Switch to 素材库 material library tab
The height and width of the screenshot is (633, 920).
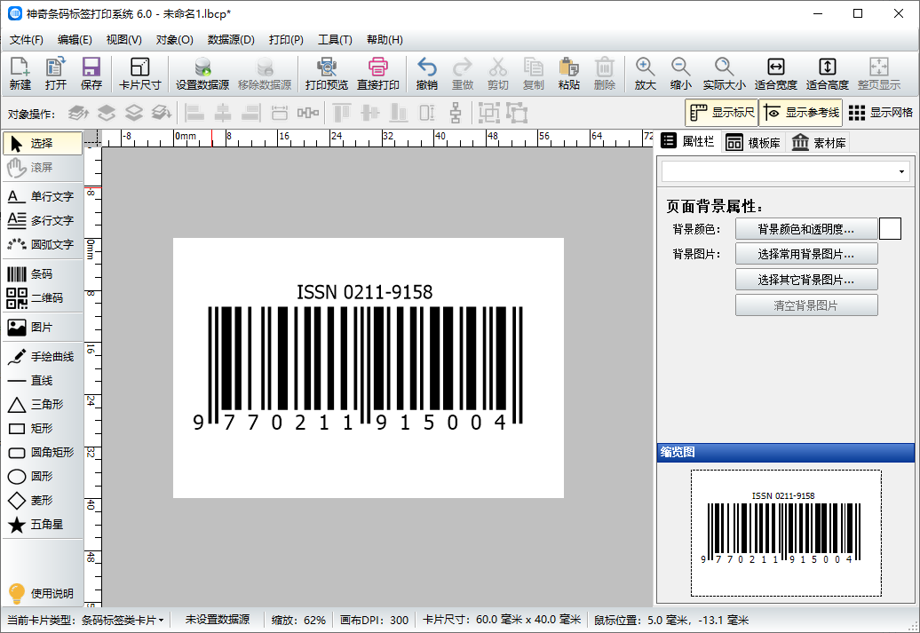(819, 143)
